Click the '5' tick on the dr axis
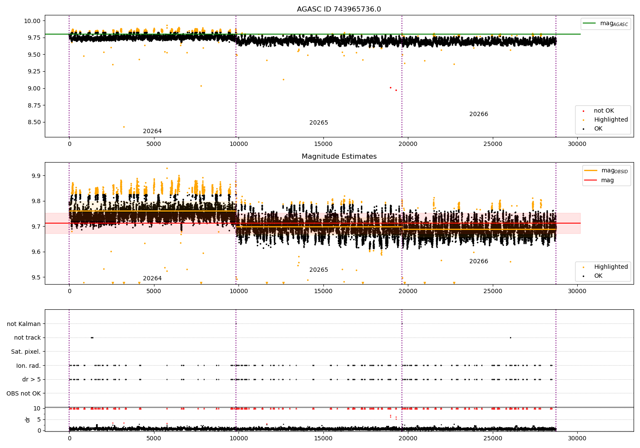 pos(39,419)
